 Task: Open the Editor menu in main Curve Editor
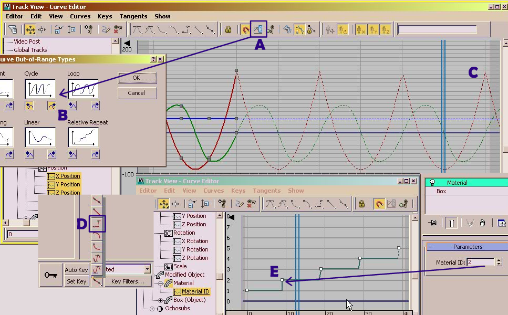coord(14,16)
